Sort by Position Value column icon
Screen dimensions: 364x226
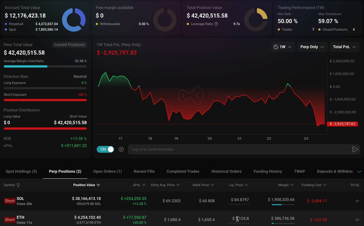(x=98, y=185)
